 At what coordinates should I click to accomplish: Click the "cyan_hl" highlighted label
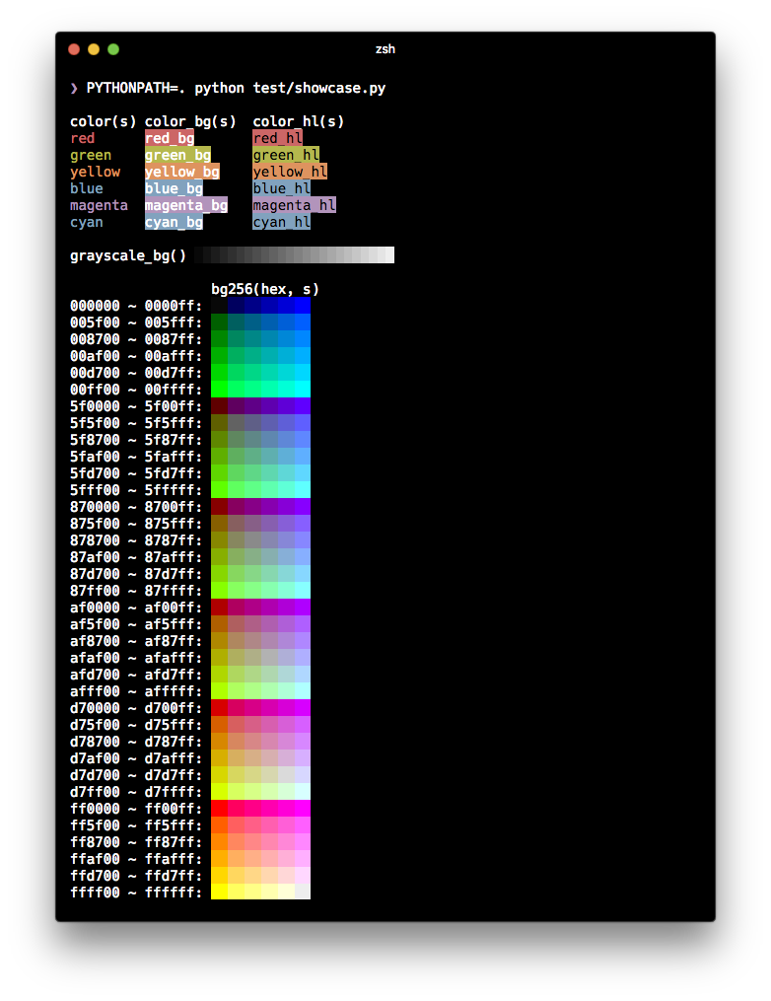(x=282, y=222)
